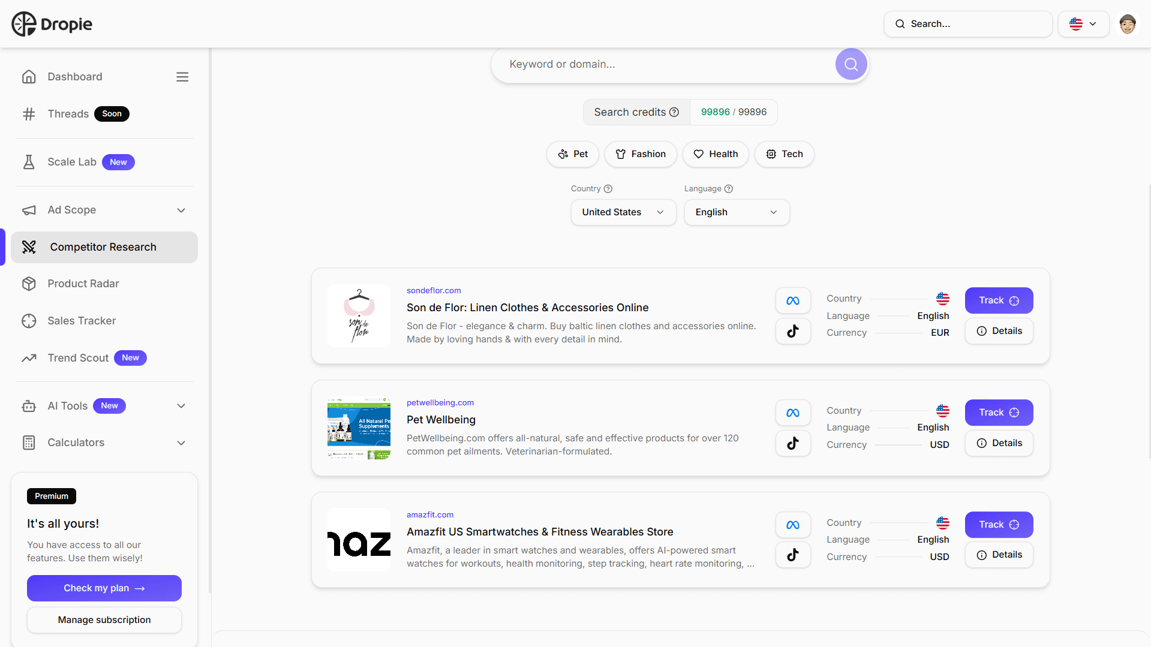Viewport: 1151px width, 647px height.
Task: Click Amazfit US Smartwatches title text
Action: click(540, 532)
